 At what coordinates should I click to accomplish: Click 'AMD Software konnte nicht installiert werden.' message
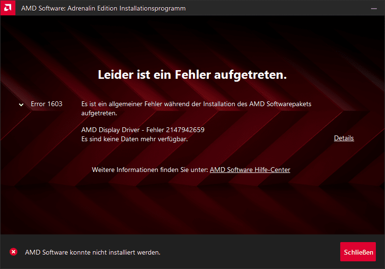(92, 252)
